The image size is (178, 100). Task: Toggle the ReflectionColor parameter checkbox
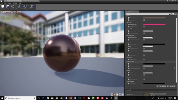tap(128, 24)
